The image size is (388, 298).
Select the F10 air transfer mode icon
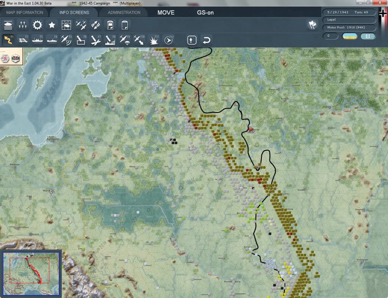pos(139,40)
